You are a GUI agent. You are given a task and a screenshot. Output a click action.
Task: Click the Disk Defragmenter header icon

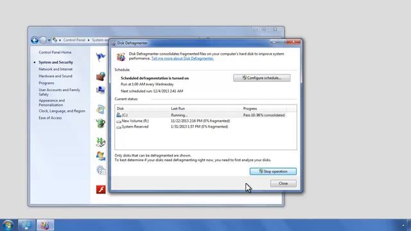[121, 56]
